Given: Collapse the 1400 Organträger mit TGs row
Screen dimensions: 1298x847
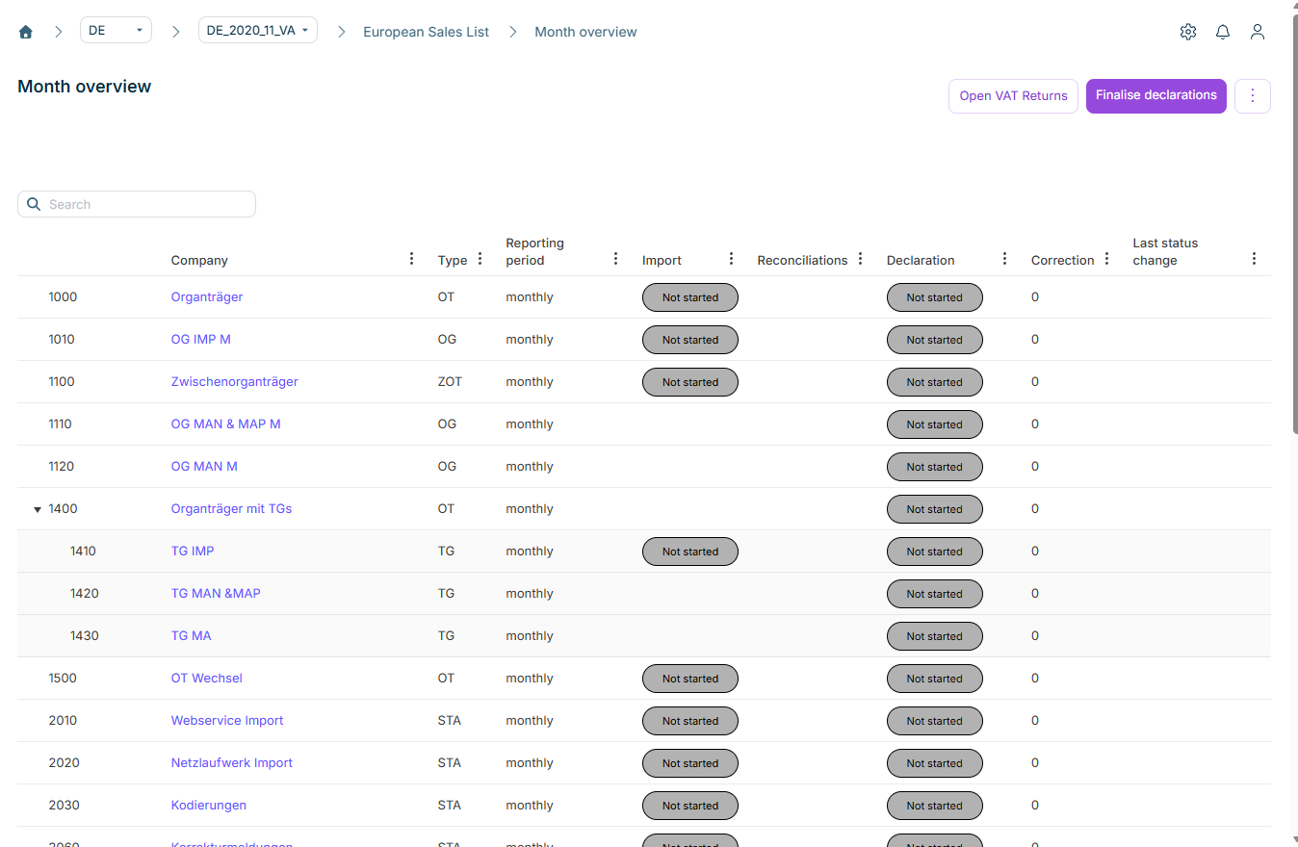Looking at the screenshot, I should [x=38, y=509].
